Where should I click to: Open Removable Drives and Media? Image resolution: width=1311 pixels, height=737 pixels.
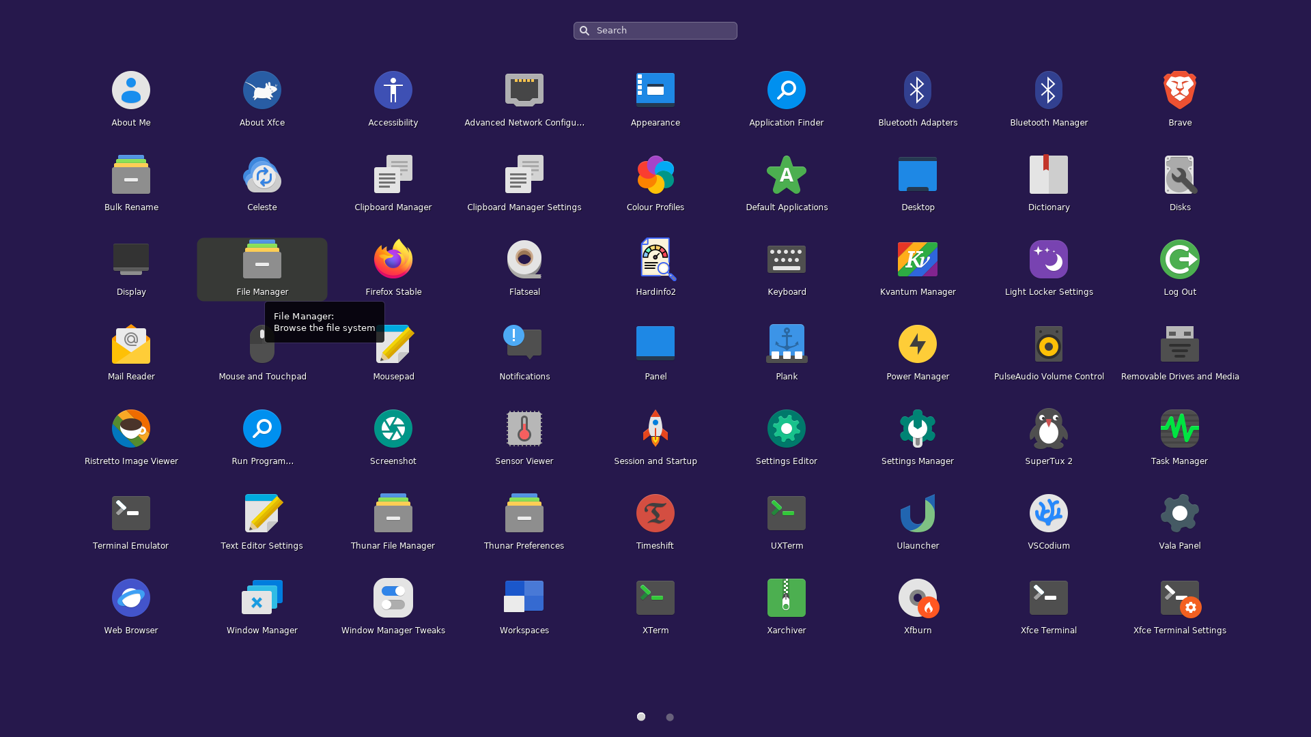click(x=1180, y=353)
